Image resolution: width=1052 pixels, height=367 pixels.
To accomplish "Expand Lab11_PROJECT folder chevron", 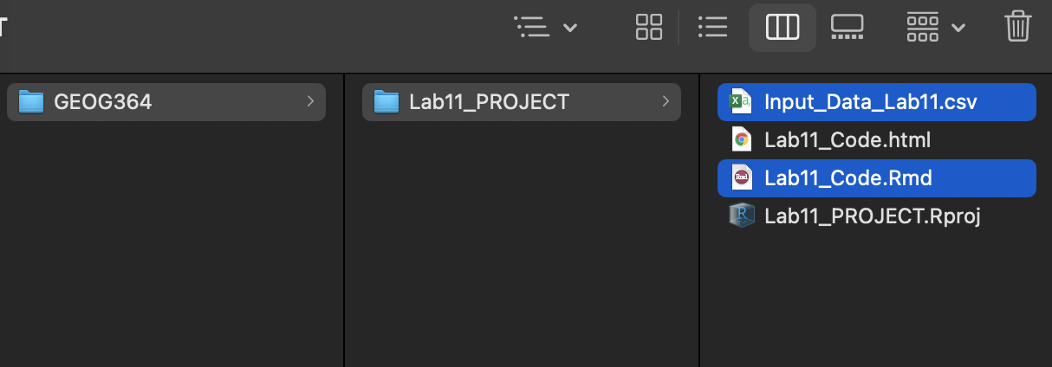I will [x=666, y=102].
